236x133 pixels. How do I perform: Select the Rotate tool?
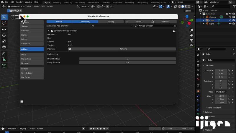click(4, 35)
